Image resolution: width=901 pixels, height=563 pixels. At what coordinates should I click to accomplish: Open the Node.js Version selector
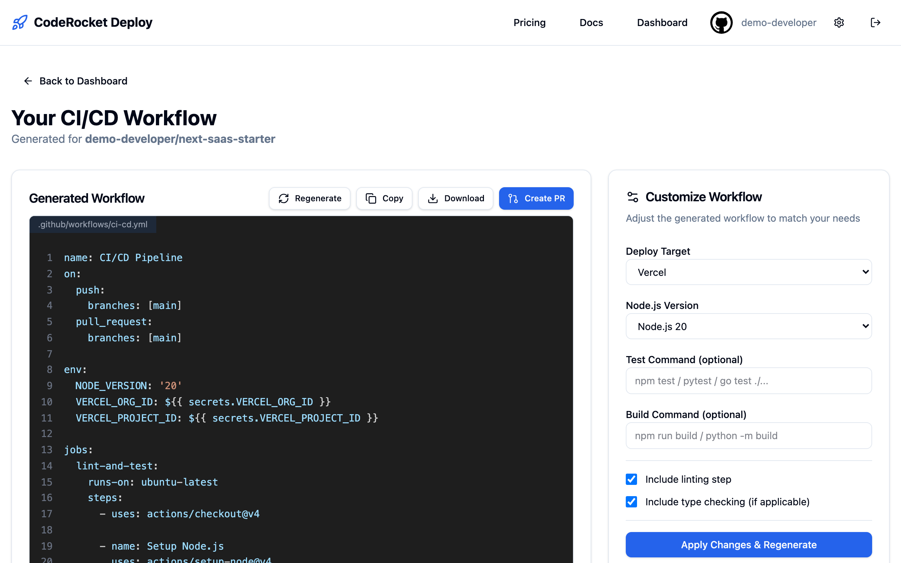pos(748,326)
